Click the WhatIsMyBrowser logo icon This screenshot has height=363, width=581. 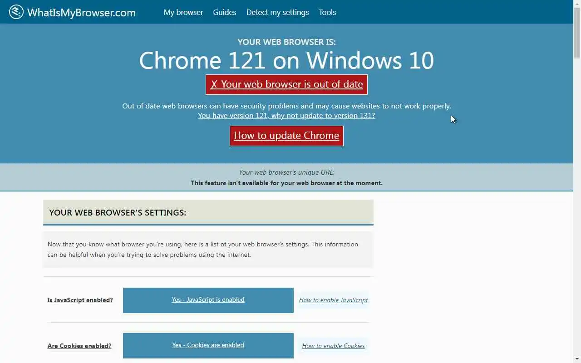click(x=16, y=12)
